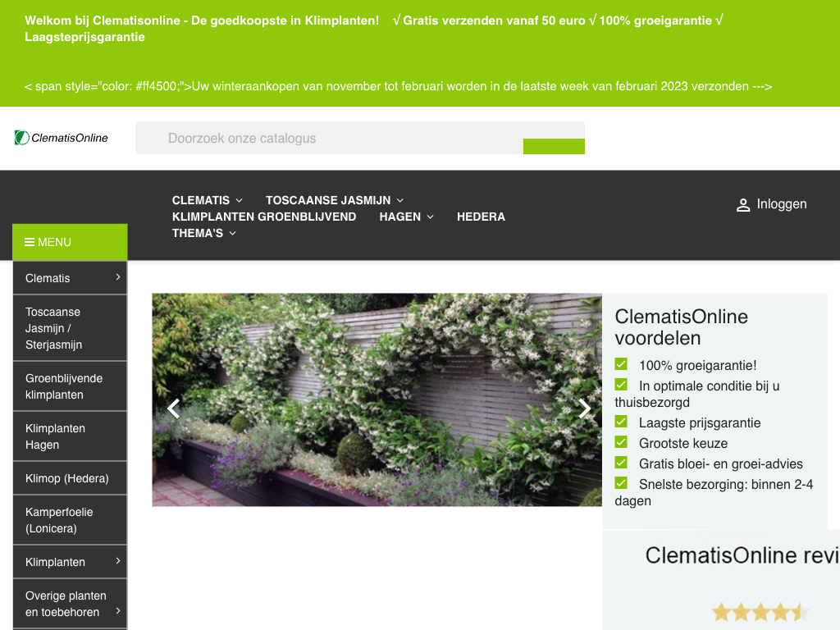Click the Inloggen user icon
Image resolution: width=840 pixels, height=630 pixels.
[743, 205]
